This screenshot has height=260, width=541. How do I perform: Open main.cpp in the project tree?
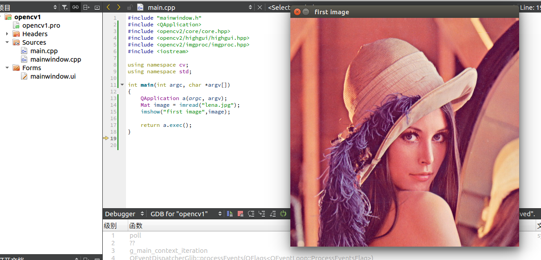tap(44, 51)
